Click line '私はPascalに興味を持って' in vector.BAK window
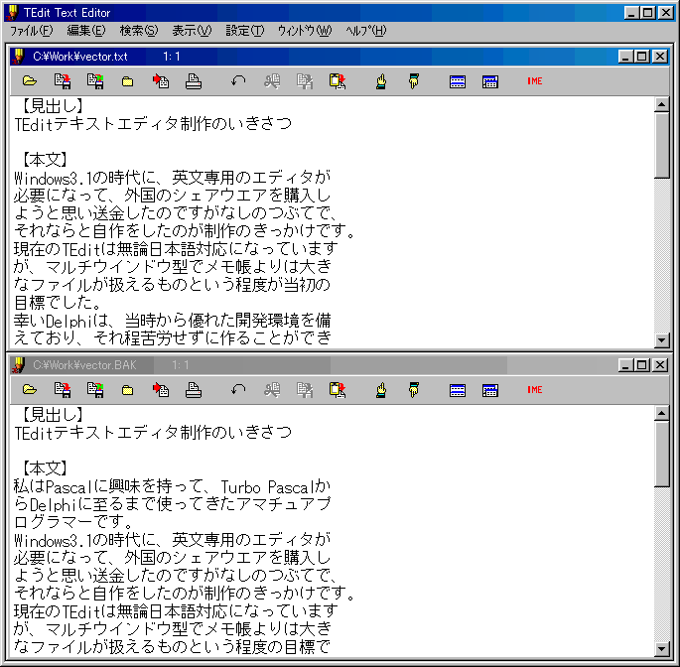Screen dimensions: 680x667 point(172,486)
